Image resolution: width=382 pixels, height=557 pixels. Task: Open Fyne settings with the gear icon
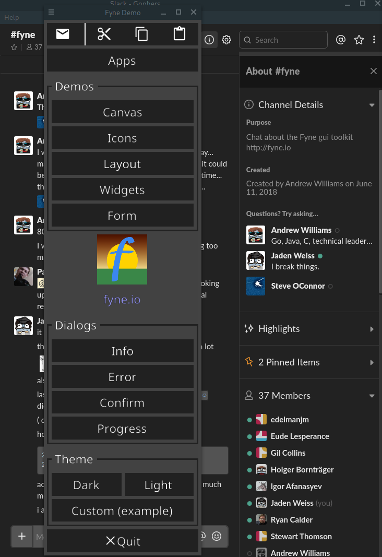coord(226,40)
